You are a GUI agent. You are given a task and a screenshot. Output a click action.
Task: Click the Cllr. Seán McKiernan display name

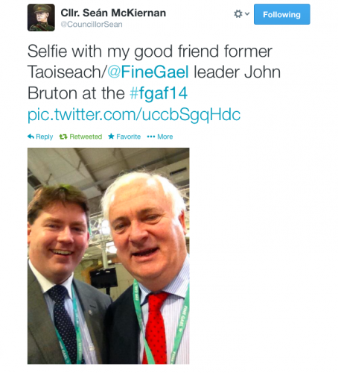pos(113,13)
